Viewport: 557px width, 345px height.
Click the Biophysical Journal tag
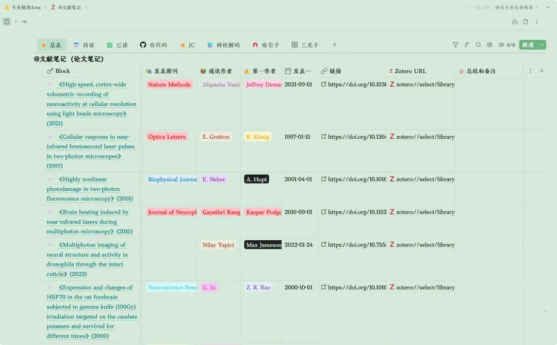[x=172, y=179]
